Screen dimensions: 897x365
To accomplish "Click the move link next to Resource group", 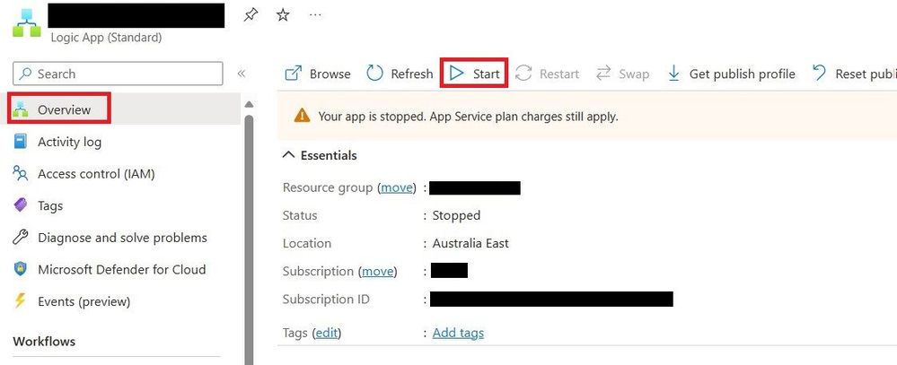I will pos(397,187).
